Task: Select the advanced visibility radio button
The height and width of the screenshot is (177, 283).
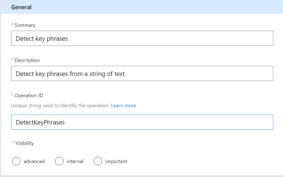Action: click(16, 161)
